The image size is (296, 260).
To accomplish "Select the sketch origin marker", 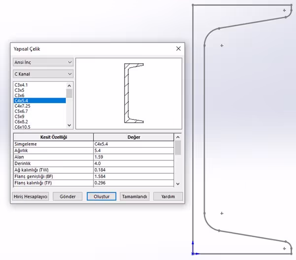I will pyautogui.click(x=193, y=254).
